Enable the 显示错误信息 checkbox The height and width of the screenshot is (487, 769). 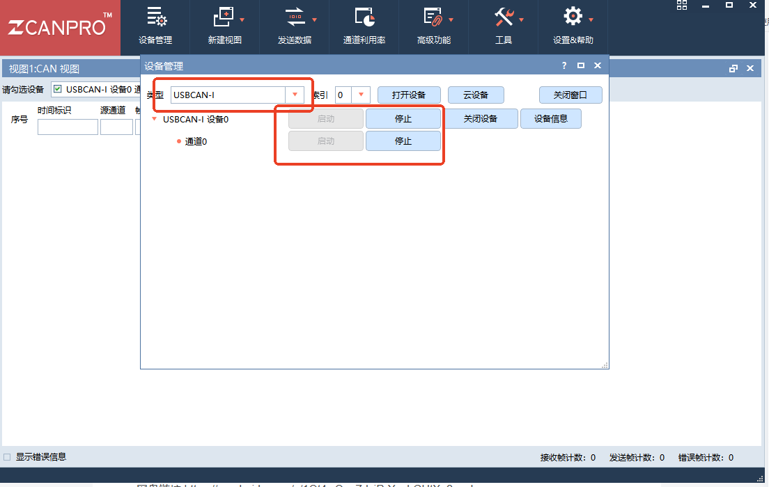7,457
